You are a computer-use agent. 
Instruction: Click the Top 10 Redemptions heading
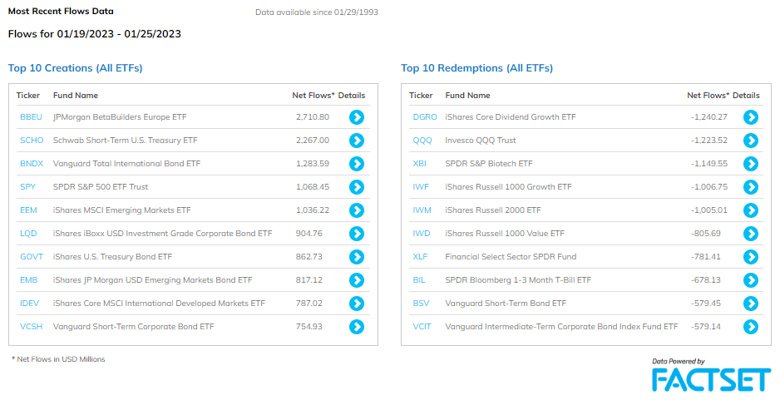point(477,68)
